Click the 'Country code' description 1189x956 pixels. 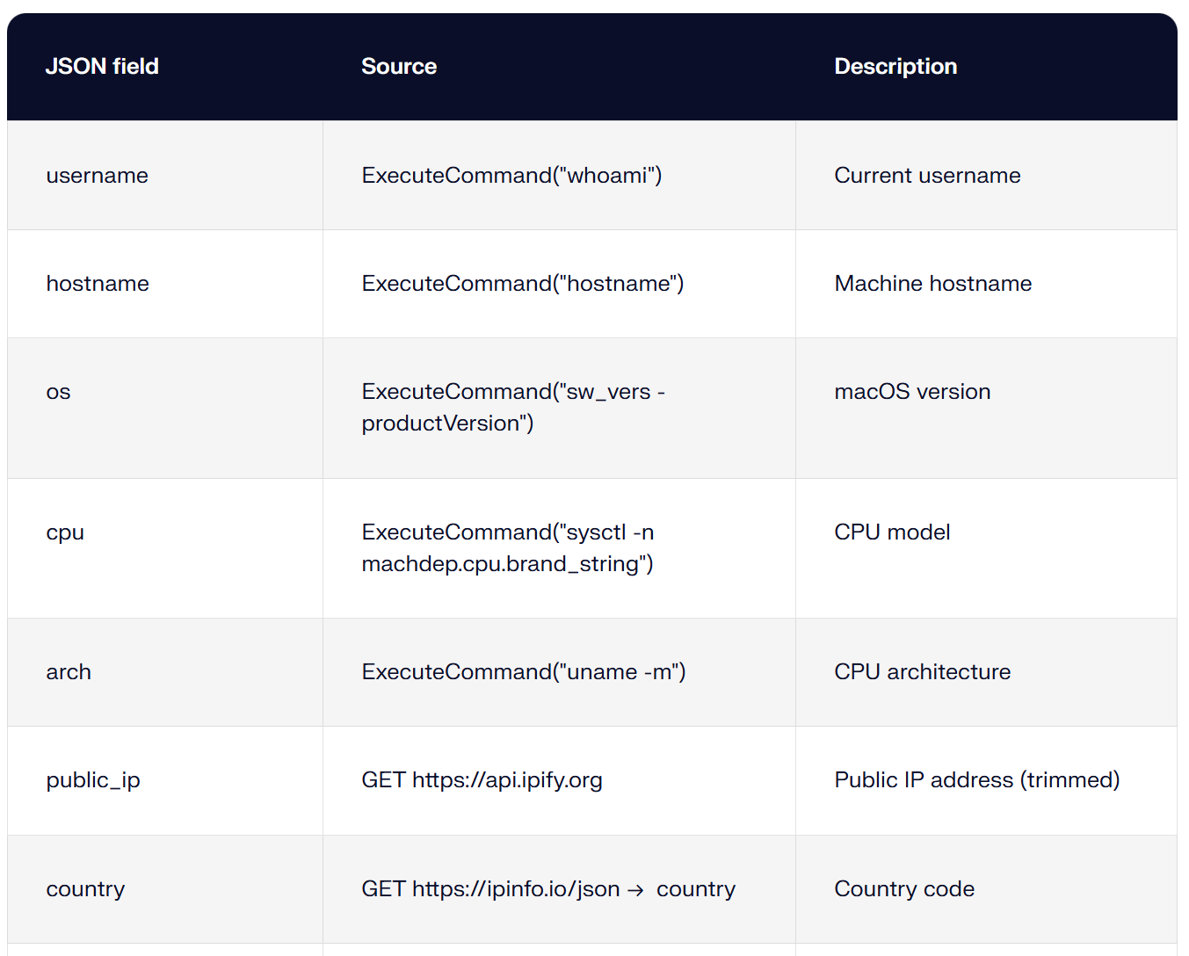(x=904, y=889)
